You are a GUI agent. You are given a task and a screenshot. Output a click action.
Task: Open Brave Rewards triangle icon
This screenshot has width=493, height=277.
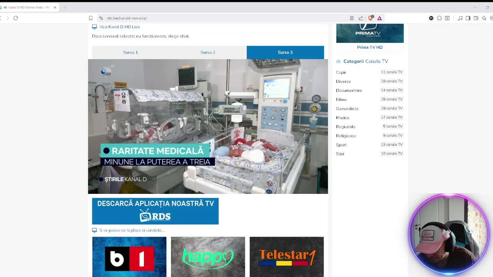379,18
